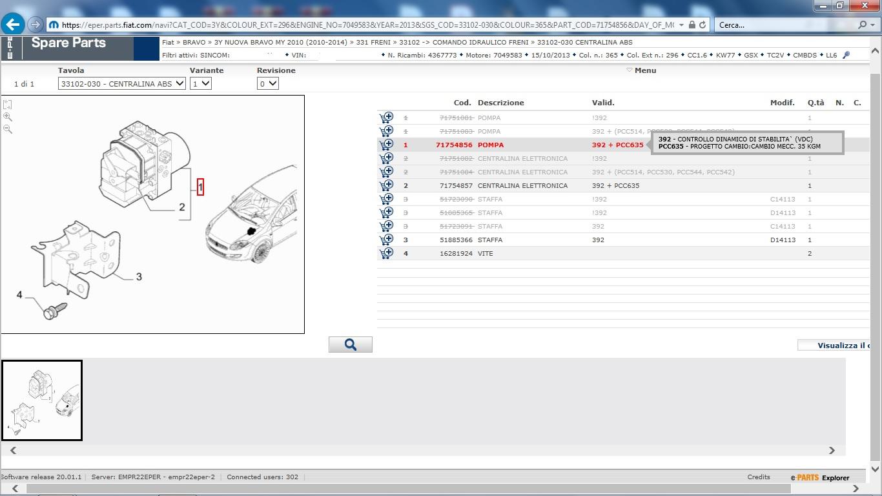Select the diagram thumbnail in bottom strip
This screenshot has height=496, width=882.
pyautogui.click(x=42, y=400)
